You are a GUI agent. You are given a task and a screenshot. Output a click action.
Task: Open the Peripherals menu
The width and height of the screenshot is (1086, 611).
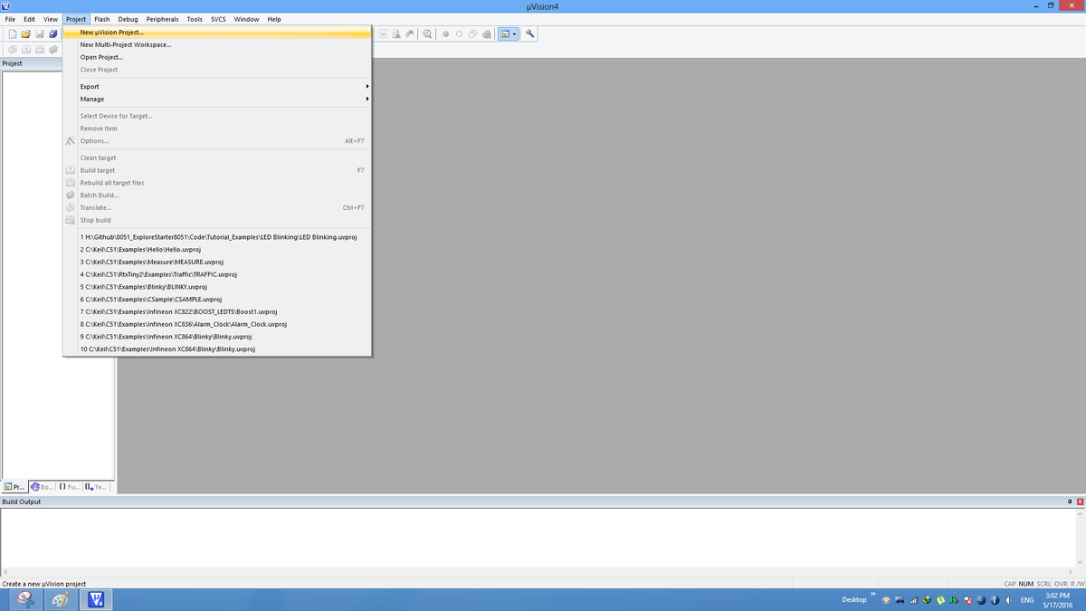tap(163, 19)
